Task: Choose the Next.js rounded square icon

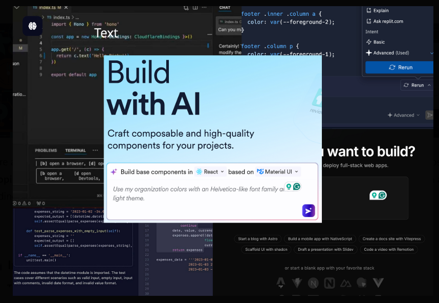Action: (330, 283)
